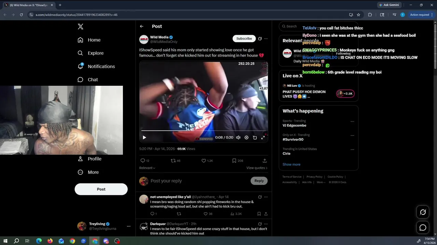Screen dimensions: 437x245
Task: Play the ISpeed video
Action: coord(144,137)
